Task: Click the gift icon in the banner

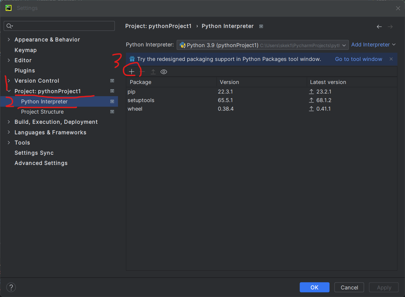Action: 132,59
